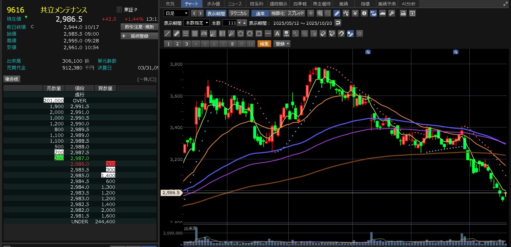Open the 登録 dropdown menu
Image resolution: width=511 pixels, height=247 pixels.
(x=282, y=44)
